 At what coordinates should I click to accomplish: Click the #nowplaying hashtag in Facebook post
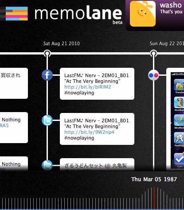[x=79, y=93]
